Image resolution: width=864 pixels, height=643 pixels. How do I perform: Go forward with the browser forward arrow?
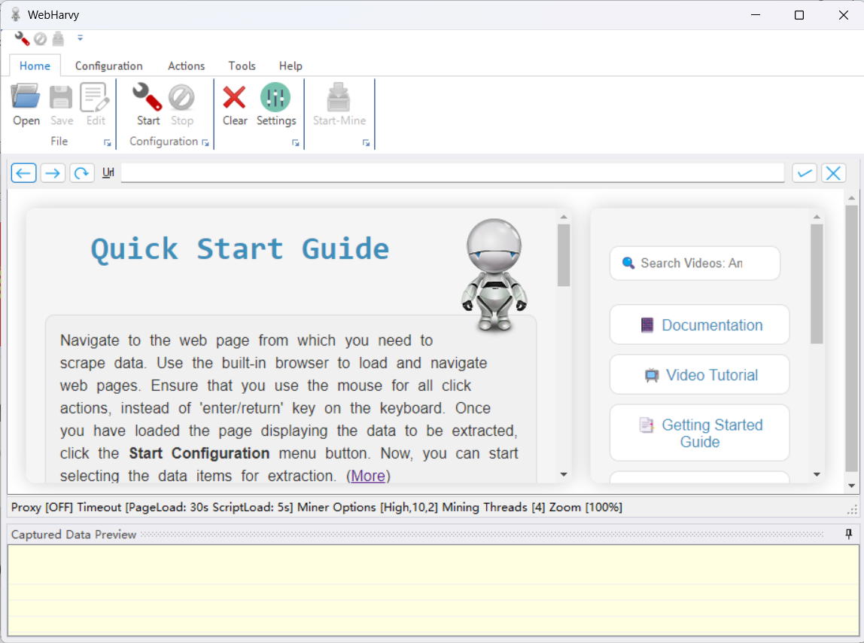53,173
